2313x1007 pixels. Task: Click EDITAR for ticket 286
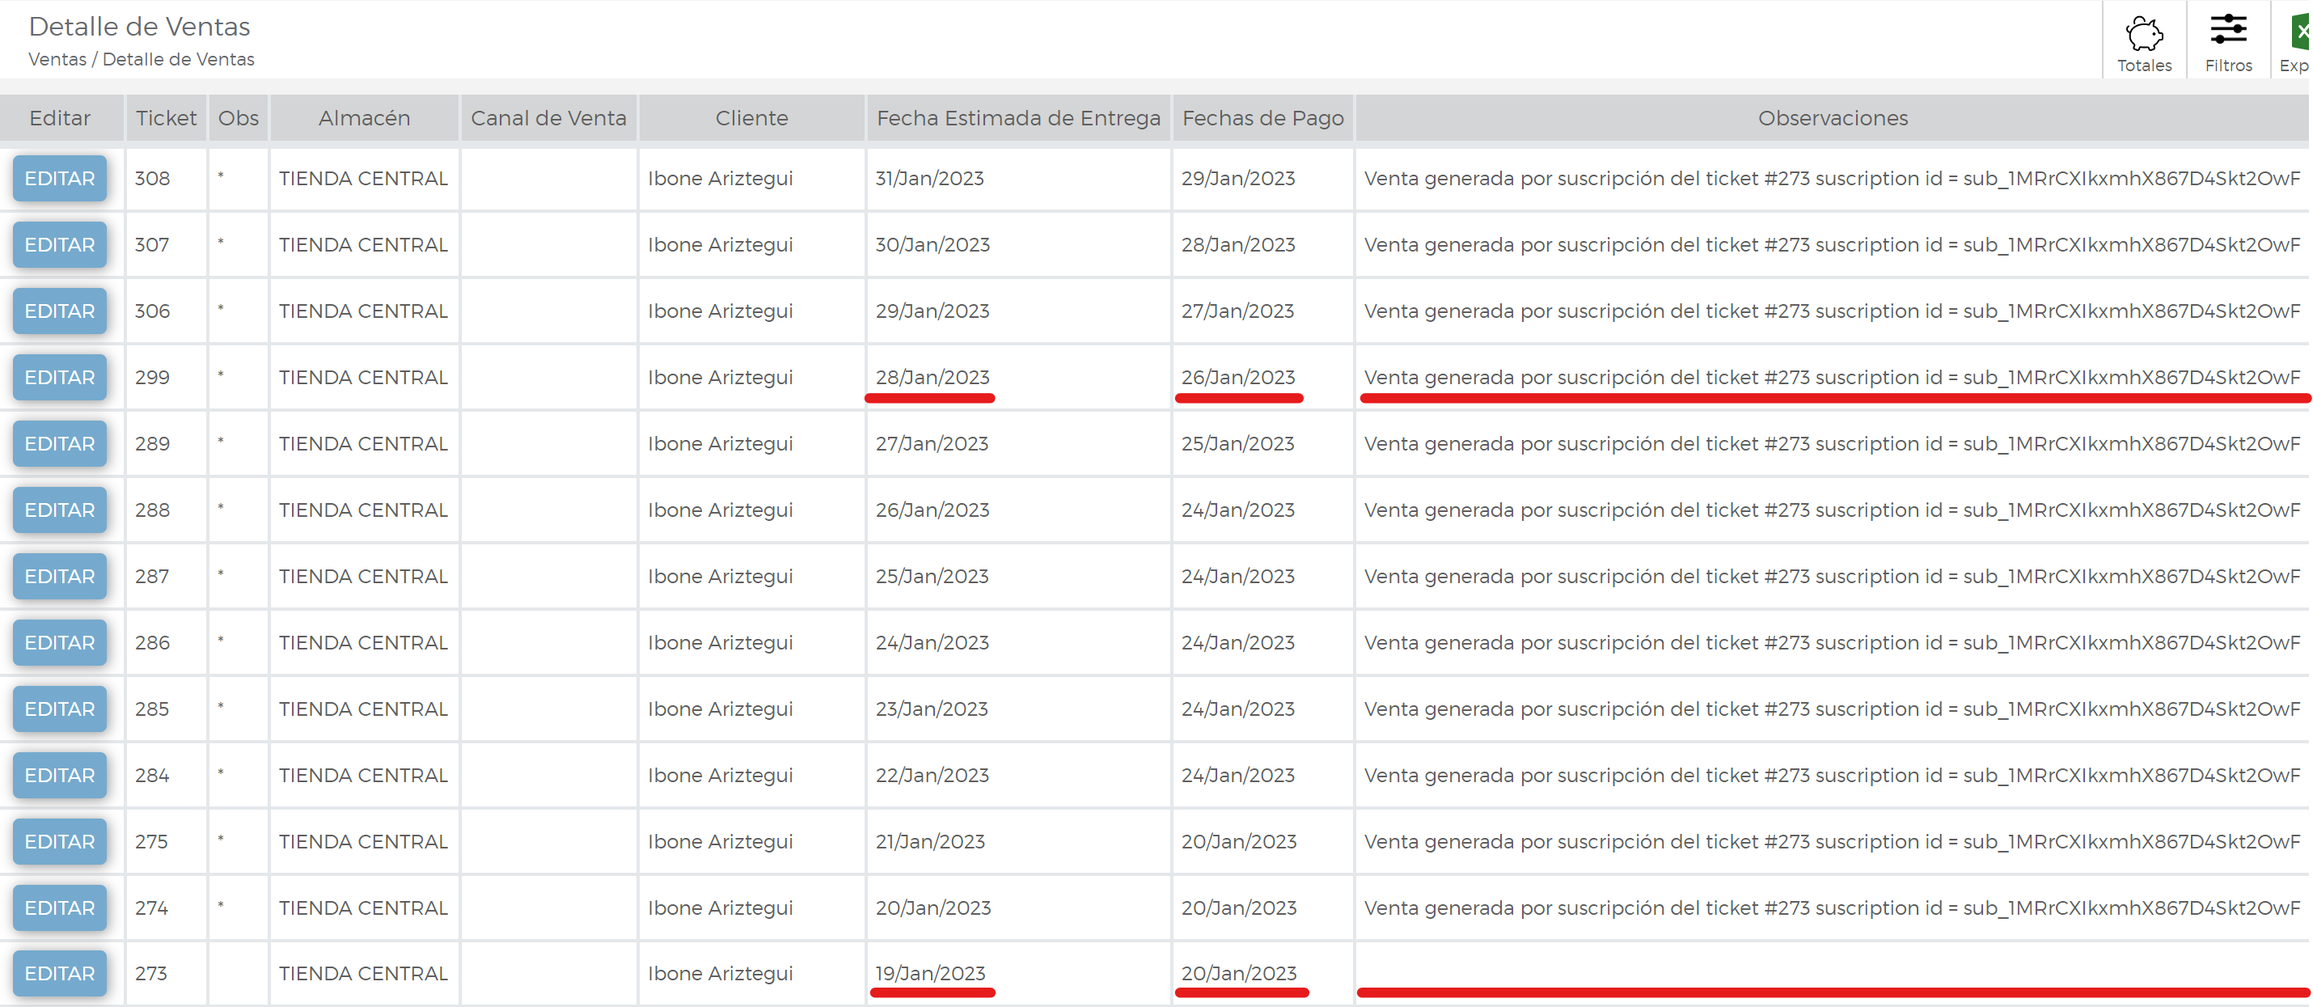[59, 643]
